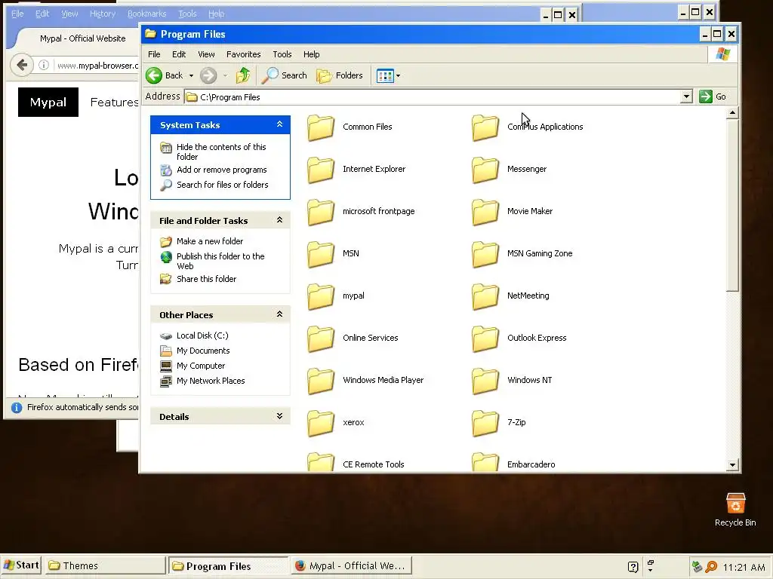773x579 pixels.
Task: Click the Go button next to the address bar
Action: pos(713,96)
